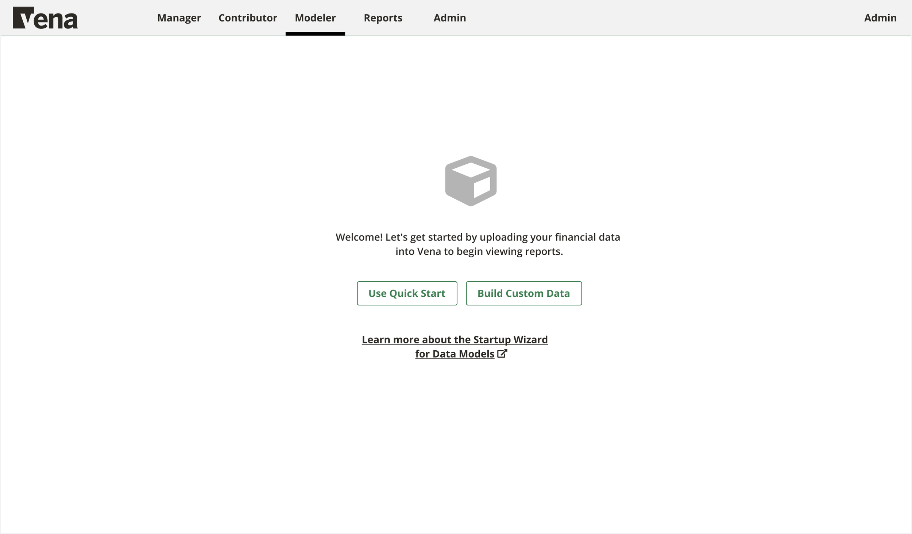Click the Quick Start onboarding button

[x=407, y=293]
